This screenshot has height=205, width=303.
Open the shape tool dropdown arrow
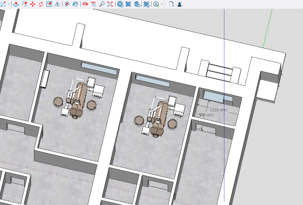click(9, 4)
